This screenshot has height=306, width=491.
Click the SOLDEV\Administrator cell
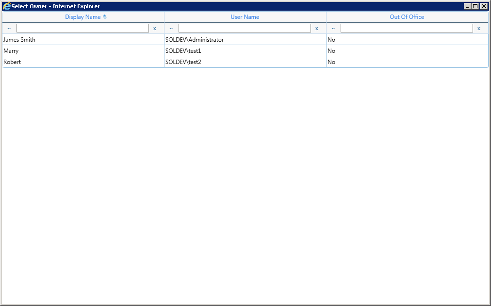(245, 40)
